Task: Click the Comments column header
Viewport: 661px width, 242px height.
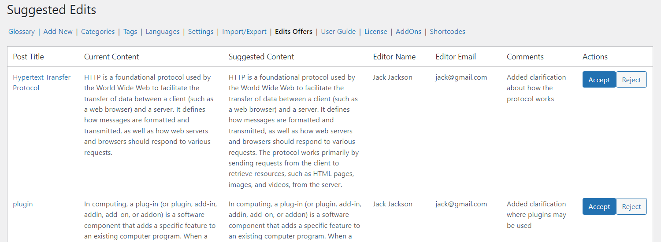Action: click(525, 57)
